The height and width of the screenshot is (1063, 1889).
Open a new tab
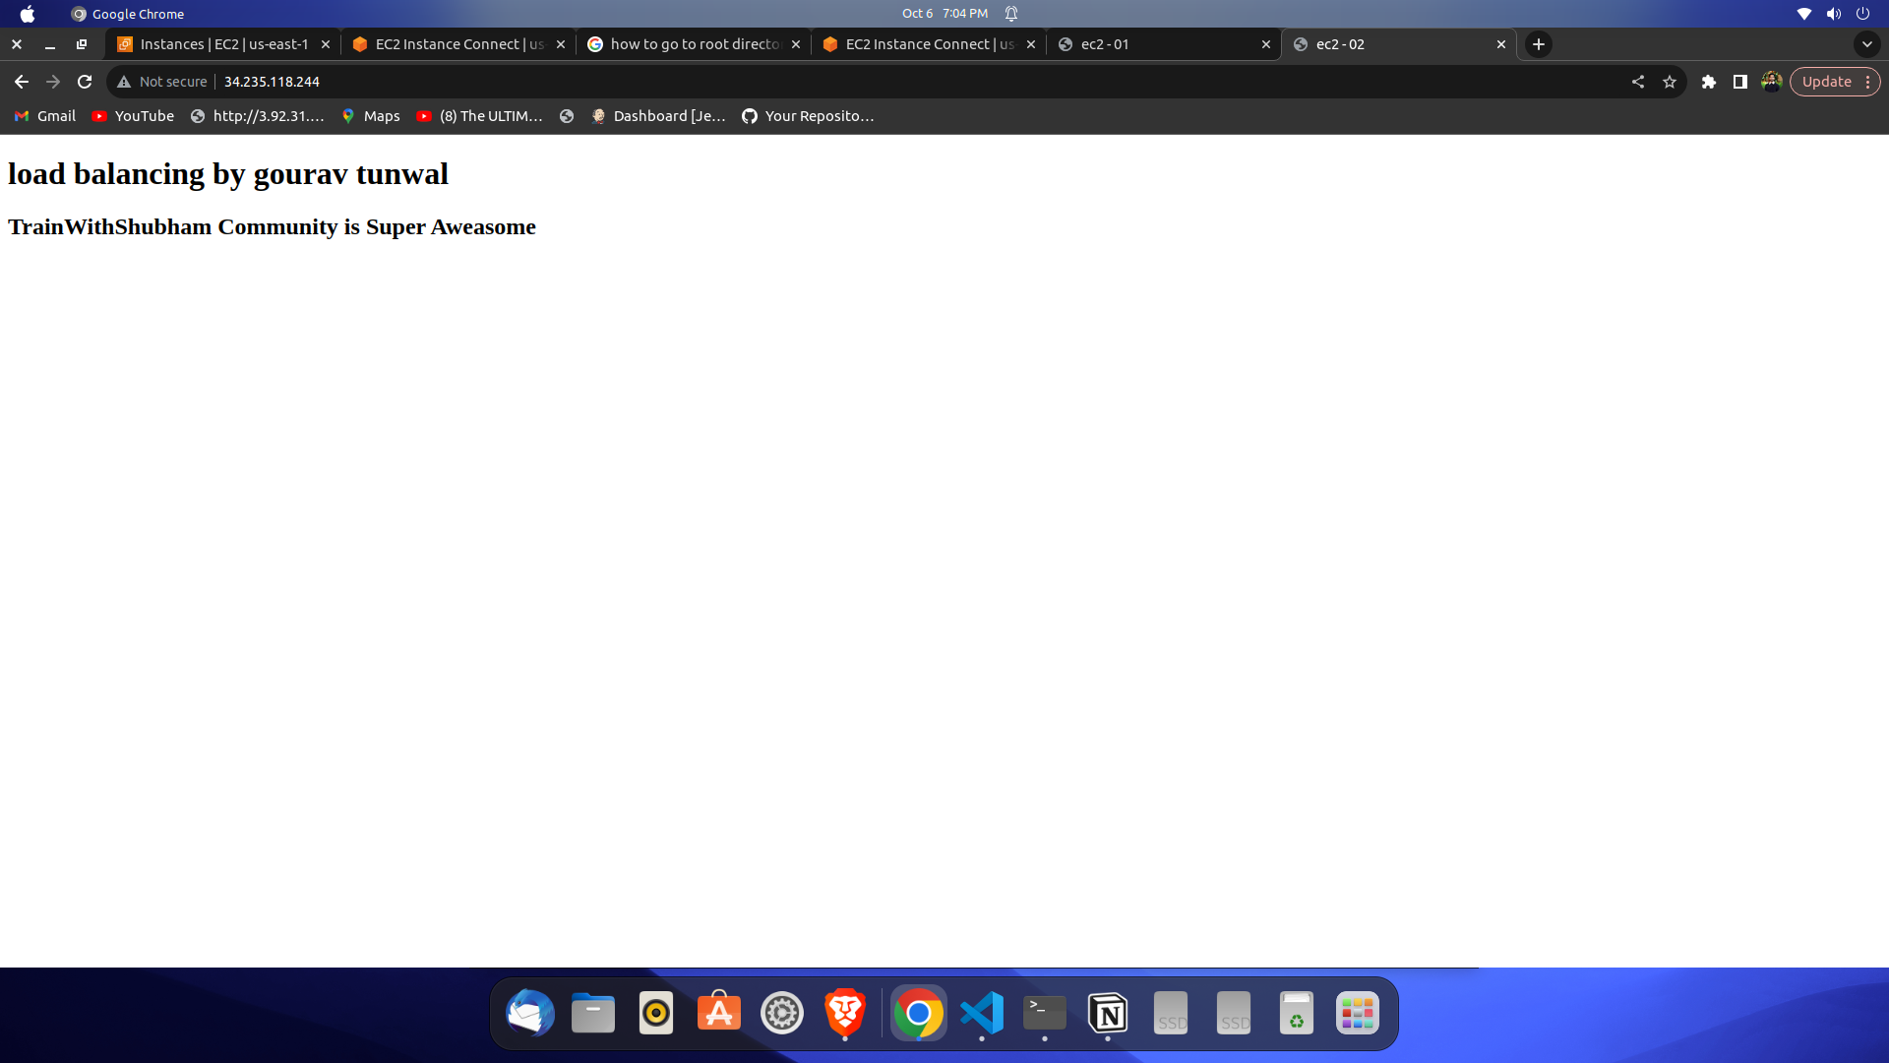[x=1539, y=44]
